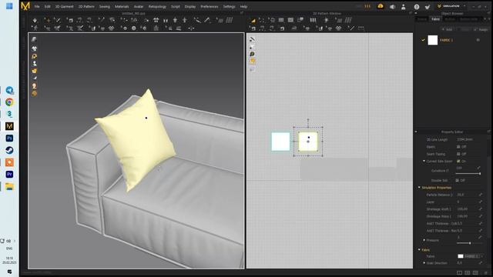Switch to the Fabric tab in Object Browser

click(x=435, y=19)
